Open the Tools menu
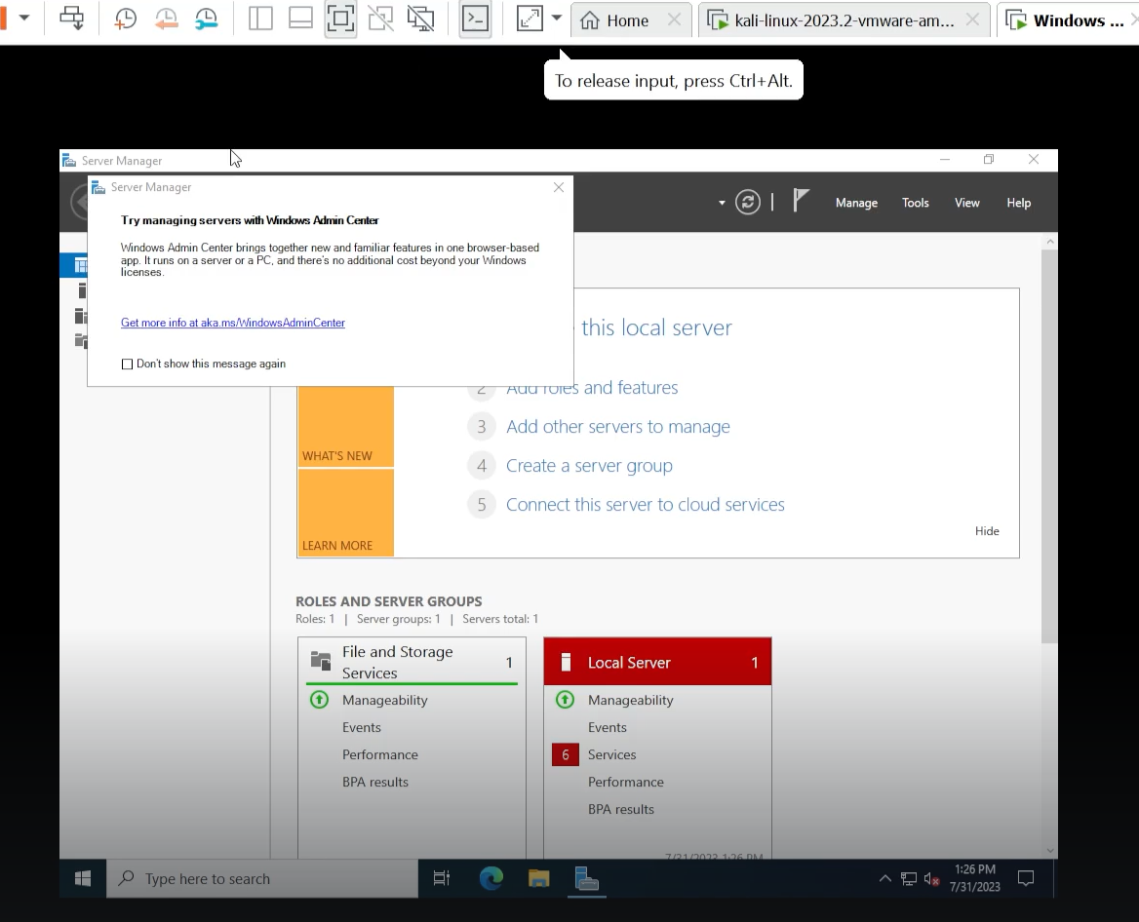 coord(916,203)
